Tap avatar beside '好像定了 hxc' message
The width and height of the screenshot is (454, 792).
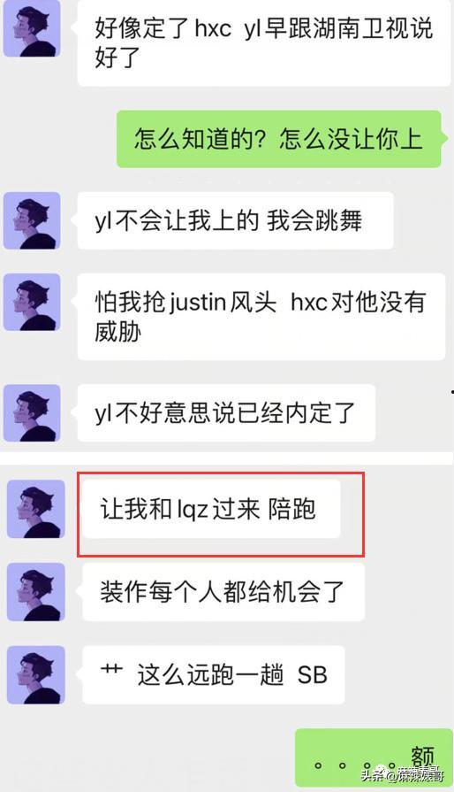point(32,27)
